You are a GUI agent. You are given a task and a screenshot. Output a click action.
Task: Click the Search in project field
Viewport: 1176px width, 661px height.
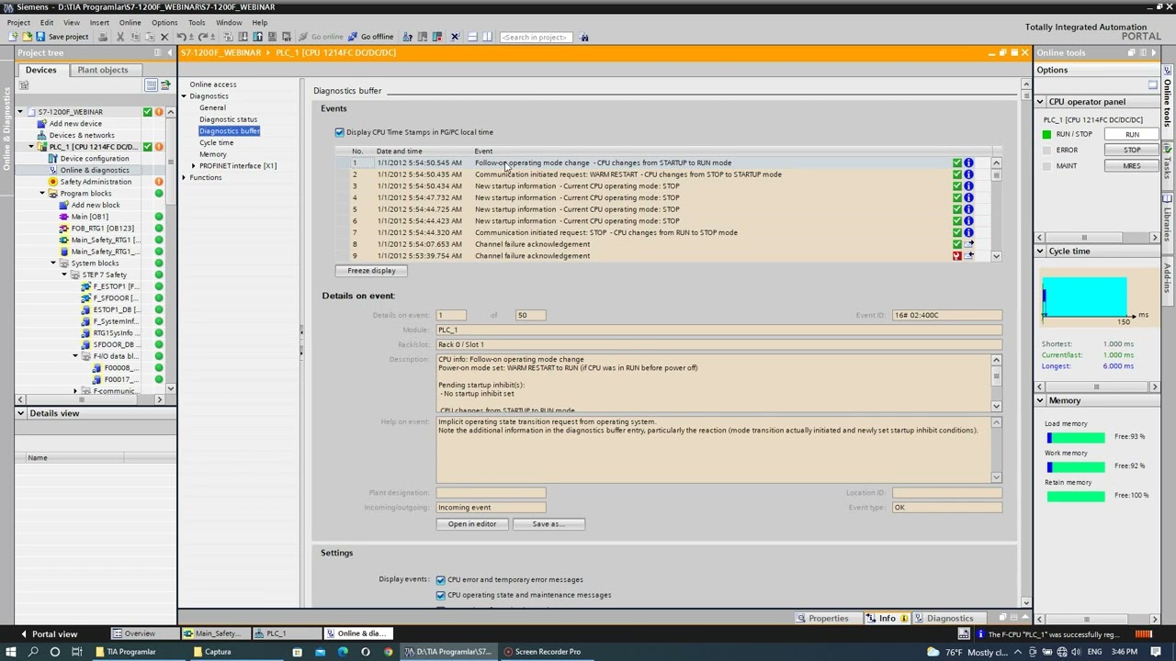(x=537, y=37)
